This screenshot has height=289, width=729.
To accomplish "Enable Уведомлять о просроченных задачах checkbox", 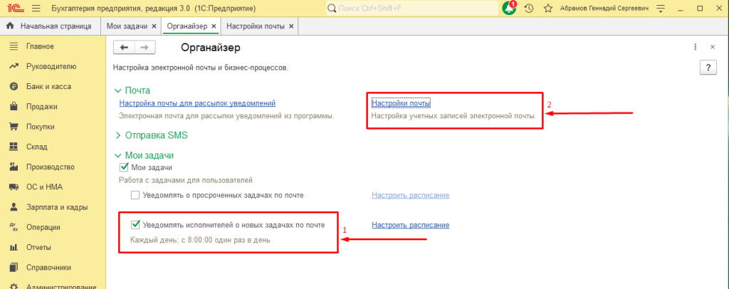I will pyautogui.click(x=135, y=195).
